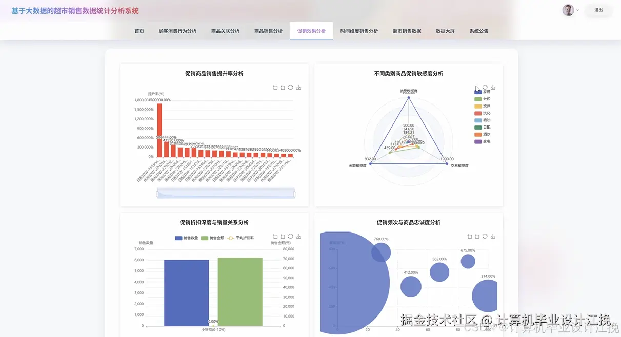
Task: Click bubble labeled 562.00%
Action: click(x=439, y=272)
